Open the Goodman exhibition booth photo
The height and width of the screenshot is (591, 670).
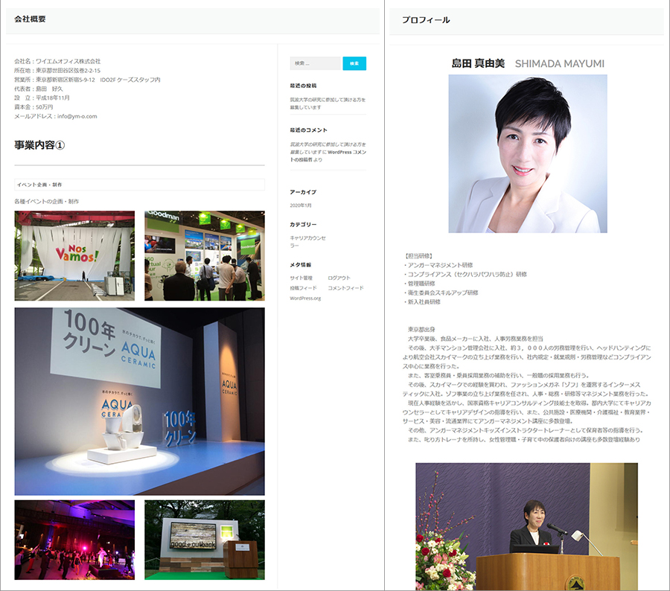pyautogui.click(x=204, y=255)
